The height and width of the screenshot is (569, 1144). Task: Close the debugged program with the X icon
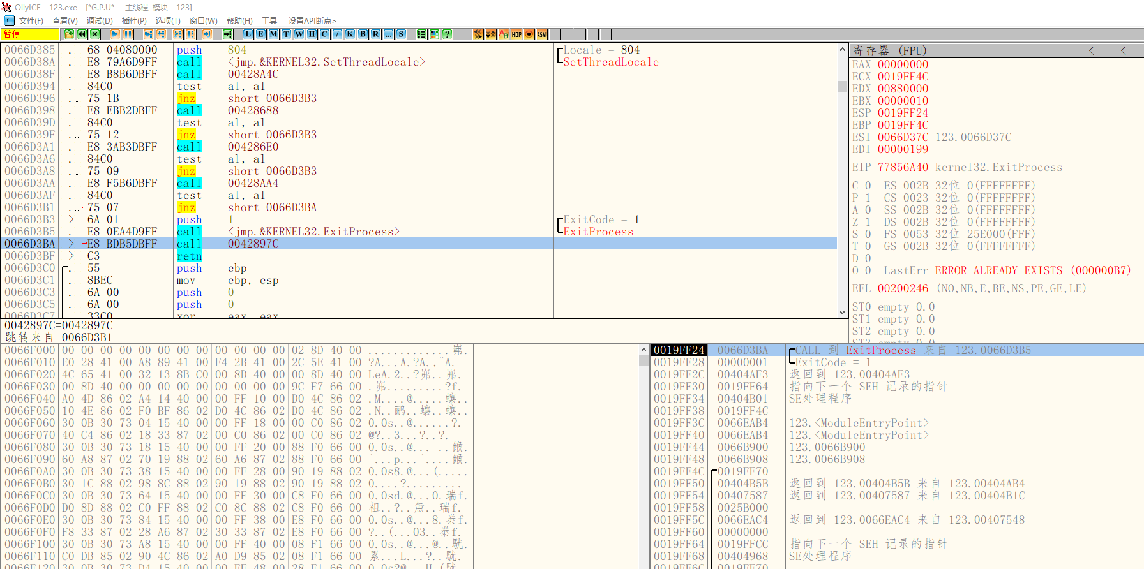point(95,34)
